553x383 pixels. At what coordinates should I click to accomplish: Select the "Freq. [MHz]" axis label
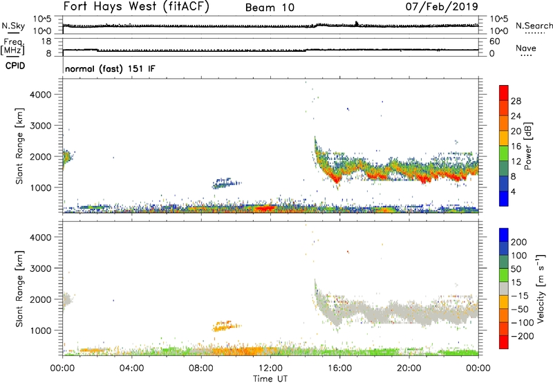[x=12, y=47]
